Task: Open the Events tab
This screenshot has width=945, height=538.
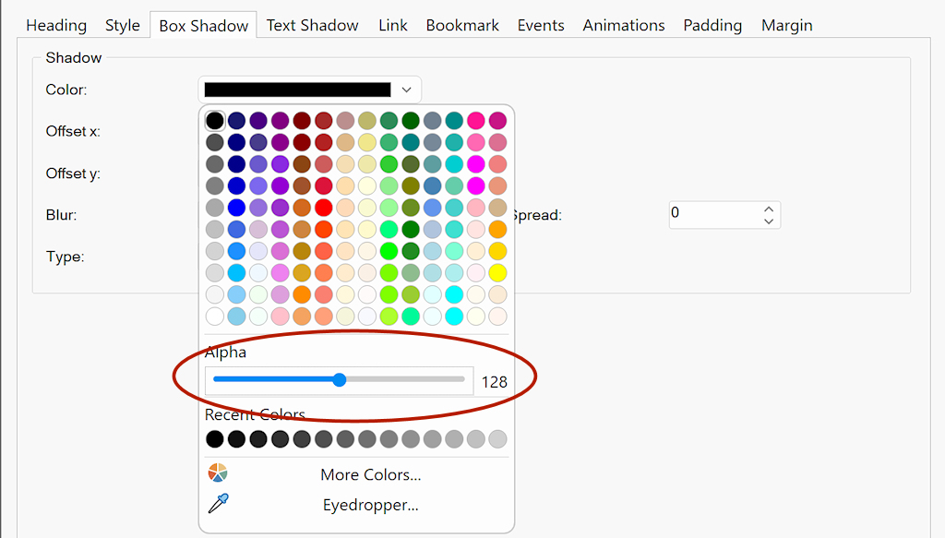Action: 541,25
